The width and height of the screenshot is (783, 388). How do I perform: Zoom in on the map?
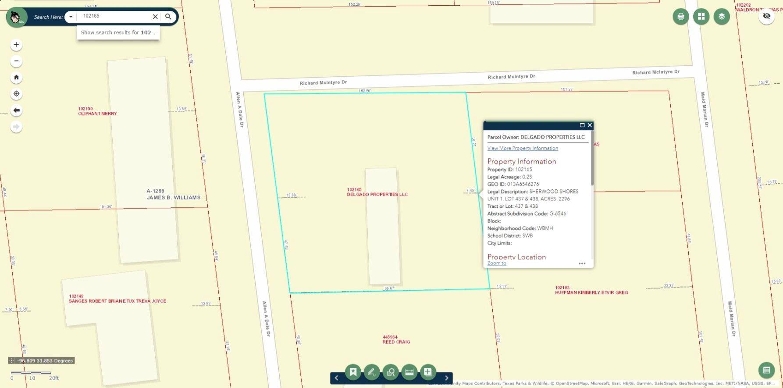click(16, 45)
